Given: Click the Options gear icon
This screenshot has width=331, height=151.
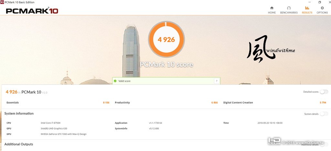Looking at the screenshot, I should tap(322, 8).
